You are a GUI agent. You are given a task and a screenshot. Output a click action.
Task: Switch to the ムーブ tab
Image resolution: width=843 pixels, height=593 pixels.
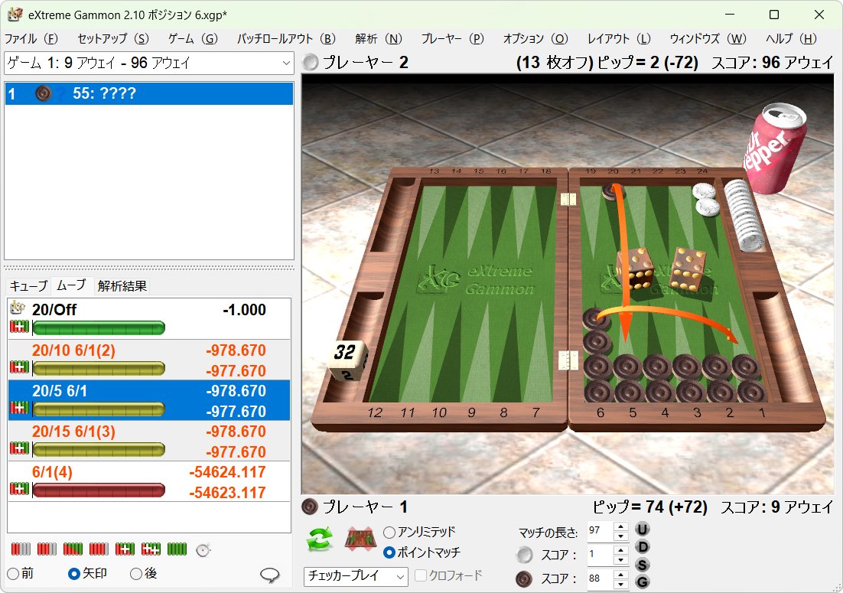pos(71,285)
